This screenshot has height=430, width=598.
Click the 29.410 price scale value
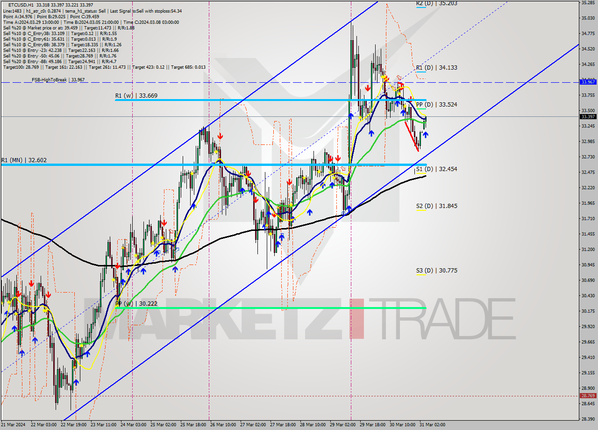(x=588, y=357)
